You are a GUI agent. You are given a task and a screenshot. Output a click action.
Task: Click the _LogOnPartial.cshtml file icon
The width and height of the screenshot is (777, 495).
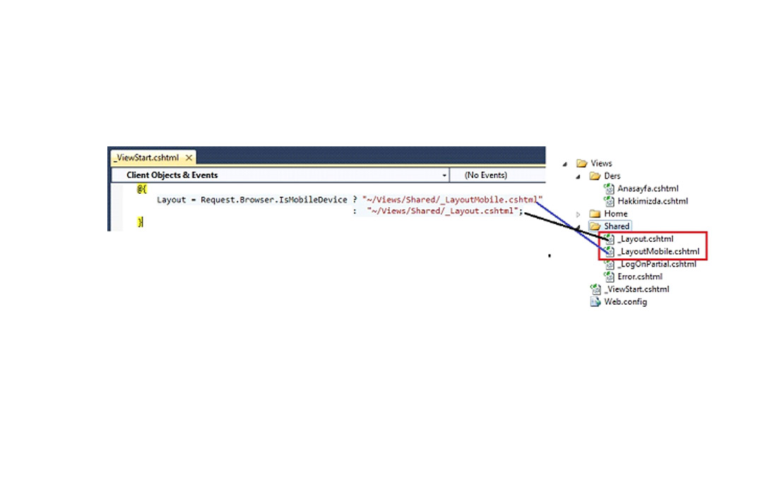pos(610,264)
